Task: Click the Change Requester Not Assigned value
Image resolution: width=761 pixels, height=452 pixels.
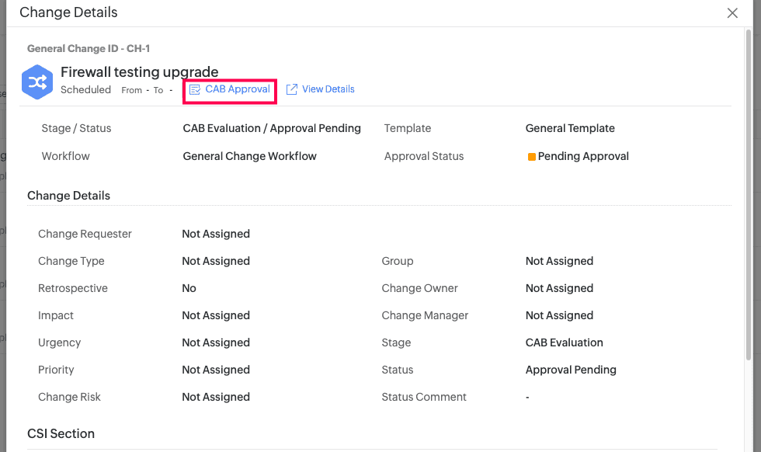Action: pos(216,234)
